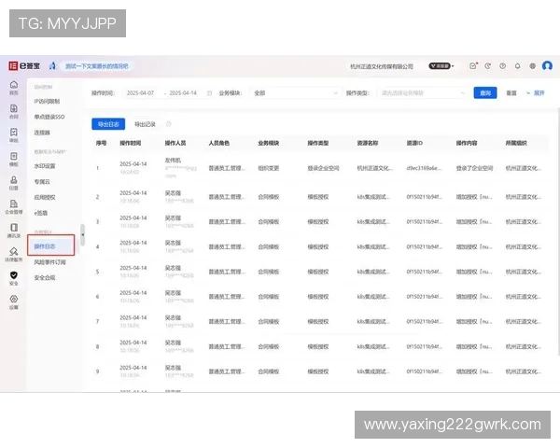Viewport: 560px width, 448px height.
Task: Click 模板授权 cell in row 2
Action: tap(318, 197)
